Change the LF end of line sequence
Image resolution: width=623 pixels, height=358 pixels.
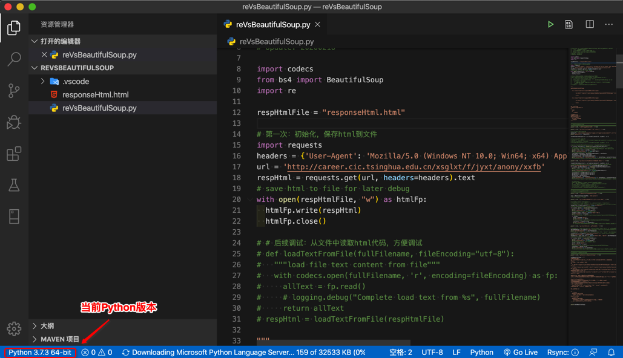(x=457, y=353)
